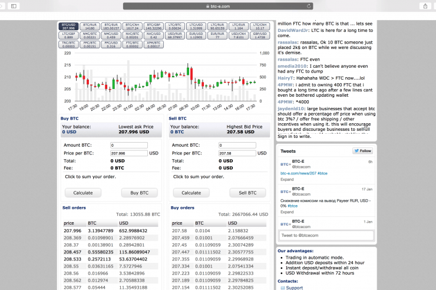This screenshot has height=290, width=436.
Task: Click the BTC-E avatar on 1 Jan tweet
Action: (x=286, y=224)
